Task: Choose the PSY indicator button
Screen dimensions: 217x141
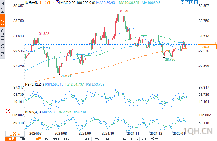Action: (x=124, y=139)
